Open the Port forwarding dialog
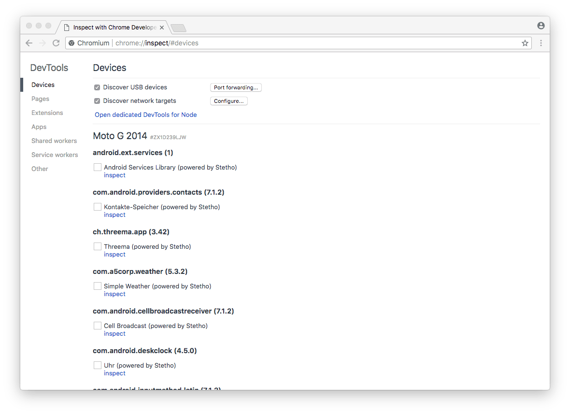 pyautogui.click(x=236, y=87)
